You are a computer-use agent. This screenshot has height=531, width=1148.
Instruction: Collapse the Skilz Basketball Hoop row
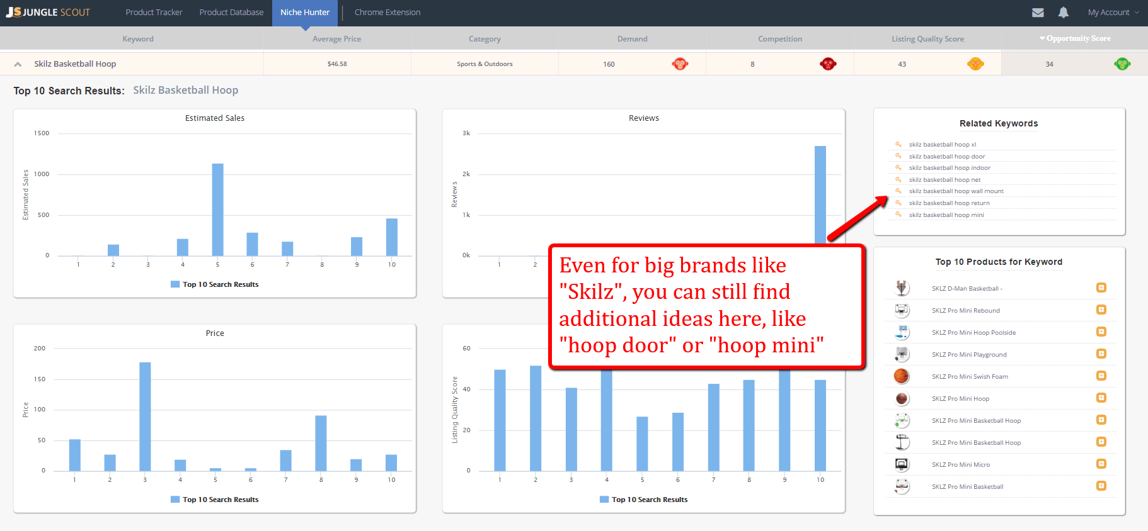[18, 64]
